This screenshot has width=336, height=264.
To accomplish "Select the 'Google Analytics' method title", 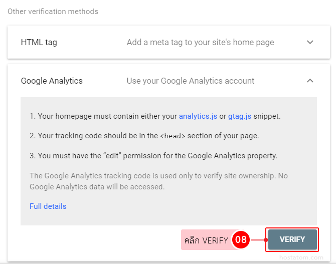I will click(x=52, y=81).
